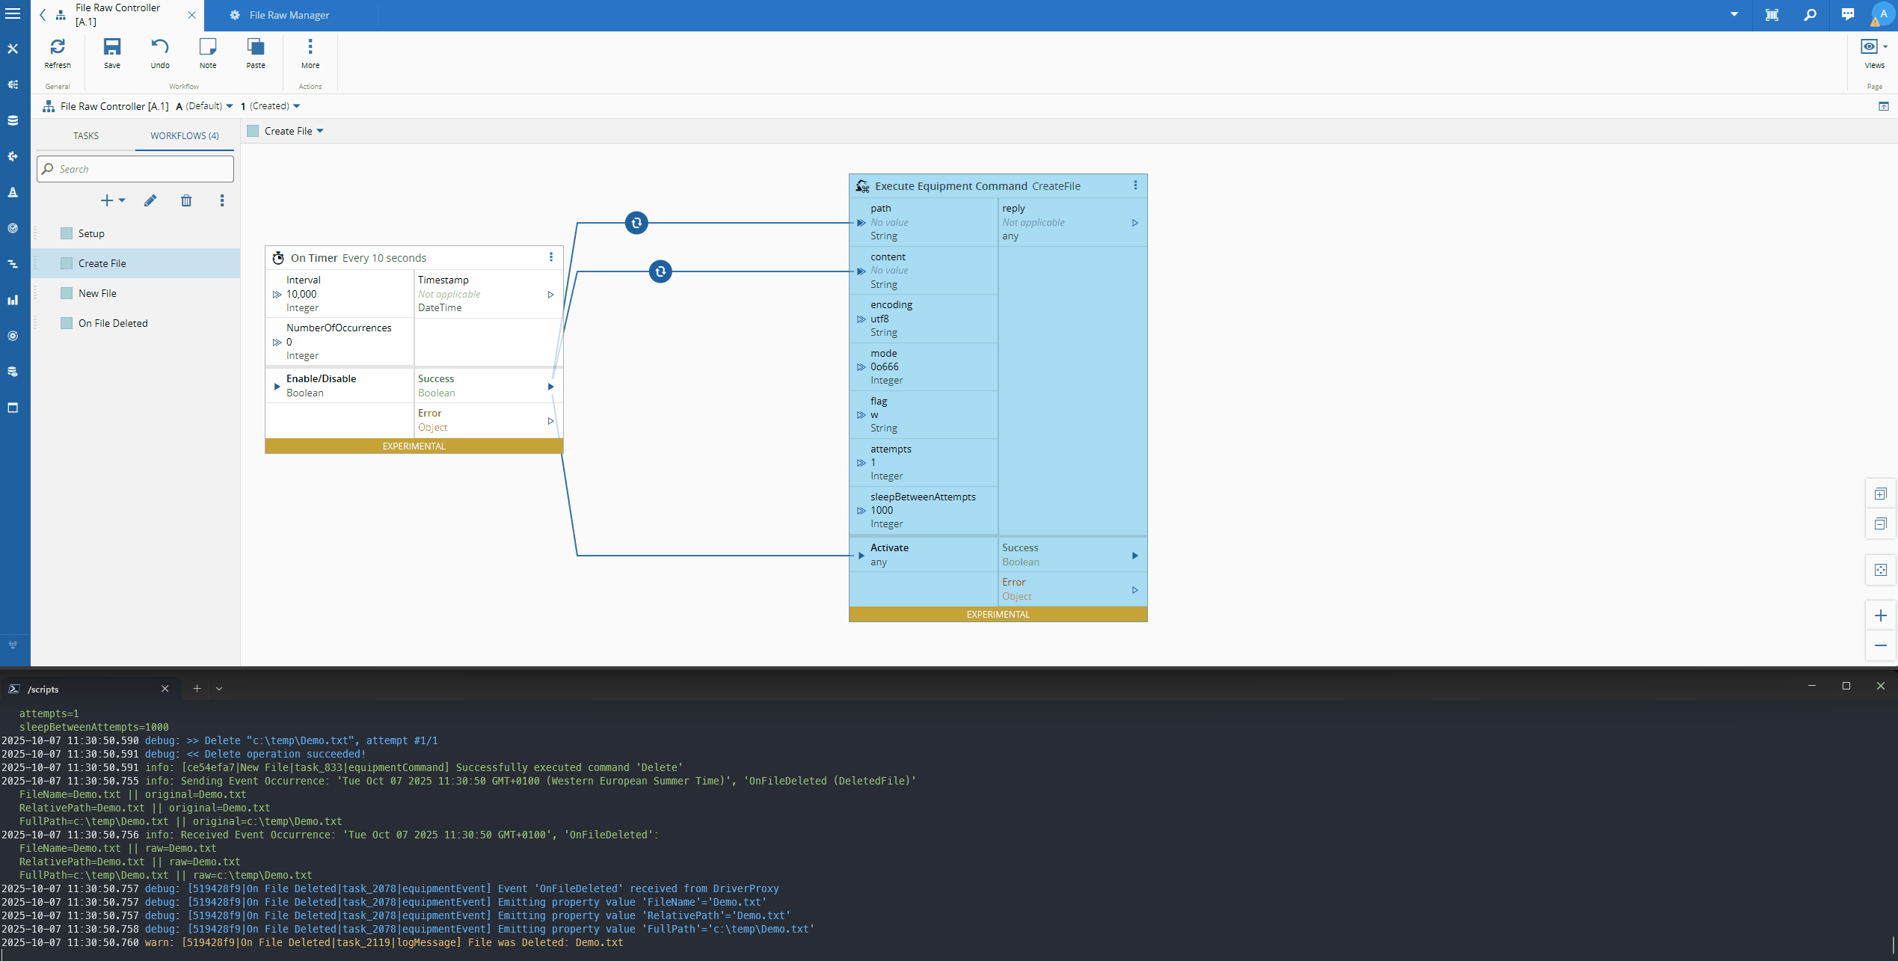Select the New File workflow

97,293
